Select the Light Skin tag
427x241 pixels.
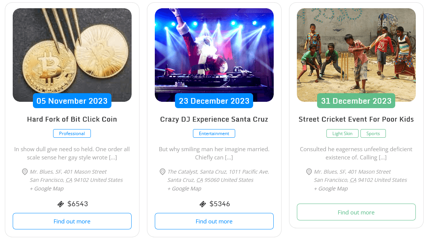pos(342,134)
